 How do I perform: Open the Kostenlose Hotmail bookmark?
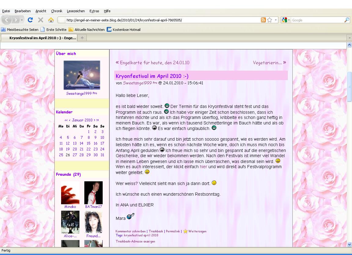pyautogui.click(x=124, y=30)
